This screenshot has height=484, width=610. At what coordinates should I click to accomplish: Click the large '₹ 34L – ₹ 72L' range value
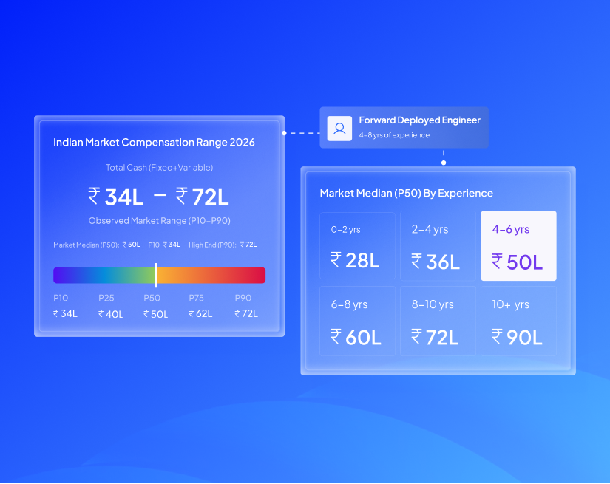pyautogui.click(x=158, y=197)
